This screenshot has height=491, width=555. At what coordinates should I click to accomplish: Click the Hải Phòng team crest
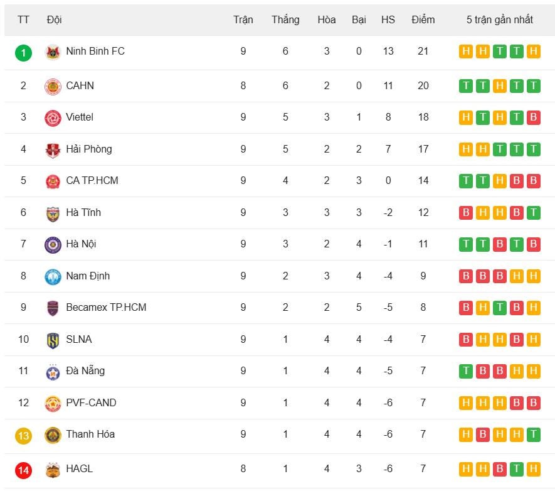tap(53, 149)
